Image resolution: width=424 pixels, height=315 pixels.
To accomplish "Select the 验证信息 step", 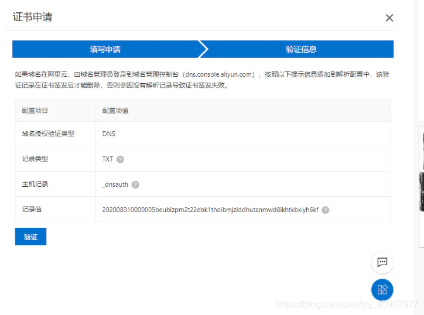I will pyautogui.click(x=301, y=49).
